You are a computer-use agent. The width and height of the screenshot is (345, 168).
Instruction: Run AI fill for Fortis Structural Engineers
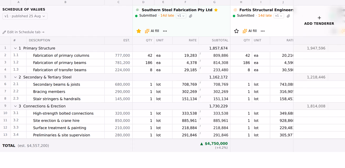pyautogui.click(x=250, y=31)
